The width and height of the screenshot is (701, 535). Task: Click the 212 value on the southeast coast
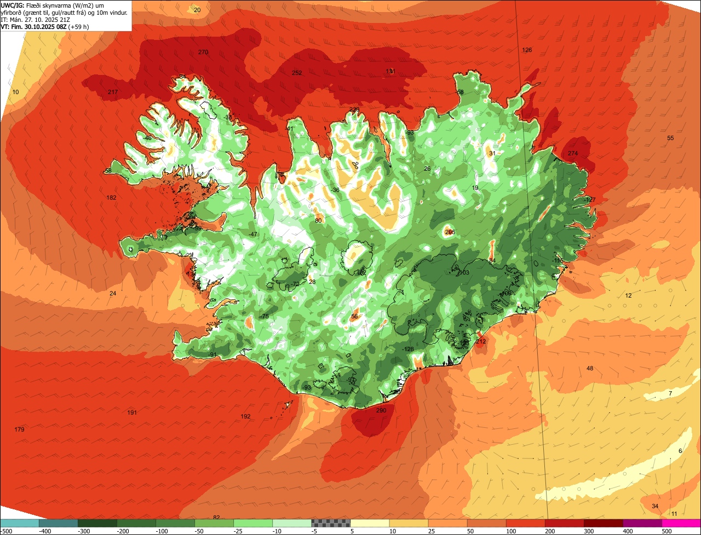coord(481,341)
